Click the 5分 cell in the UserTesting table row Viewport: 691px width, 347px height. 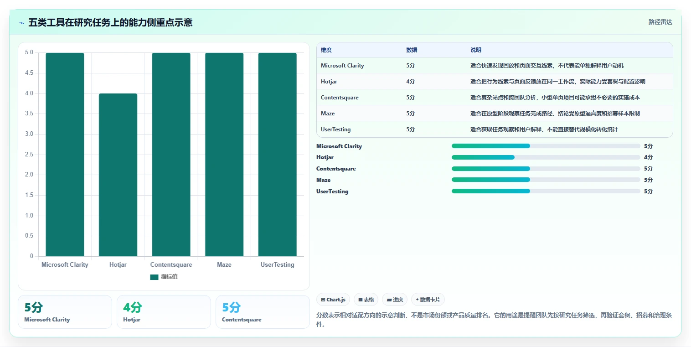[411, 129]
